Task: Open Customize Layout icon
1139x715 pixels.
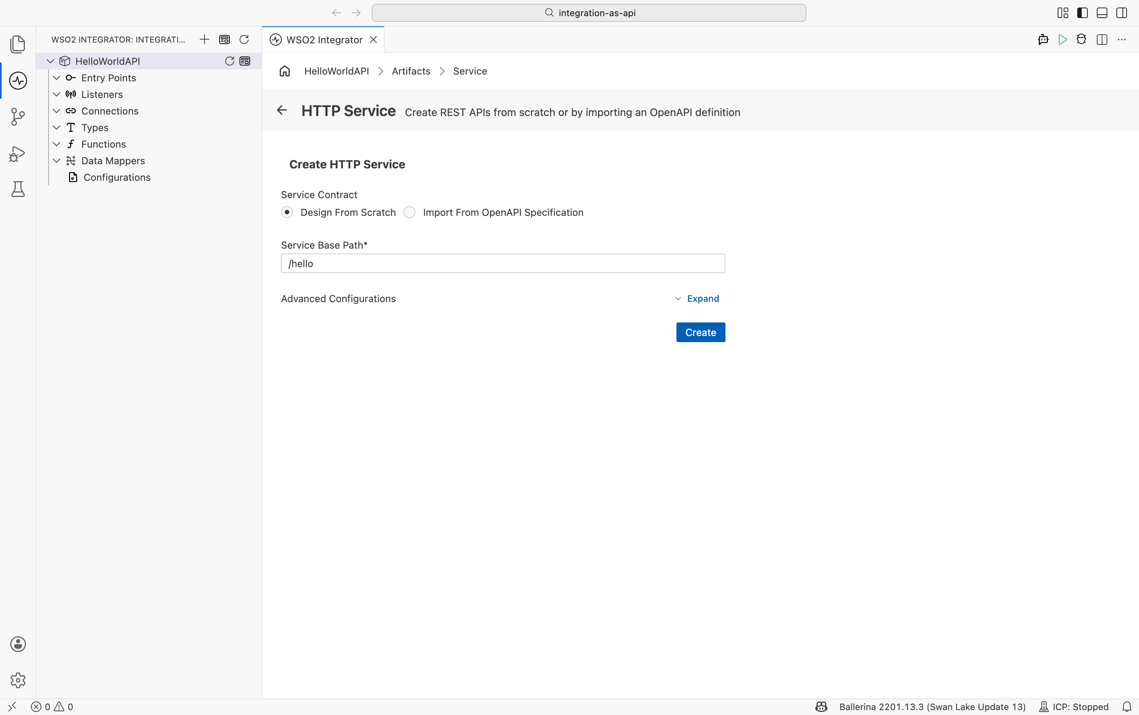Action: tap(1063, 13)
